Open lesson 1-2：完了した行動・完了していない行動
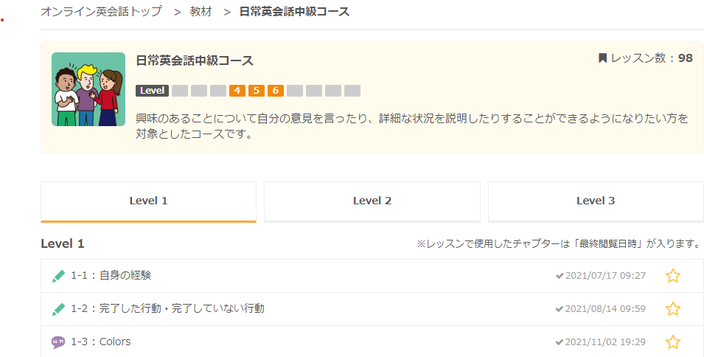 pyautogui.click(x=167, y=309)
